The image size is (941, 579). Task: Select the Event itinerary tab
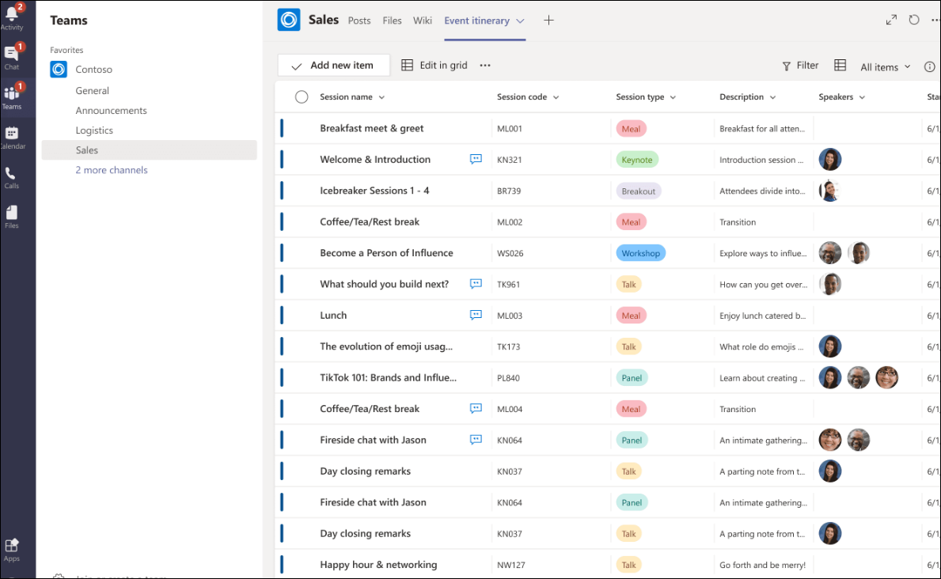tap(476, 21)
